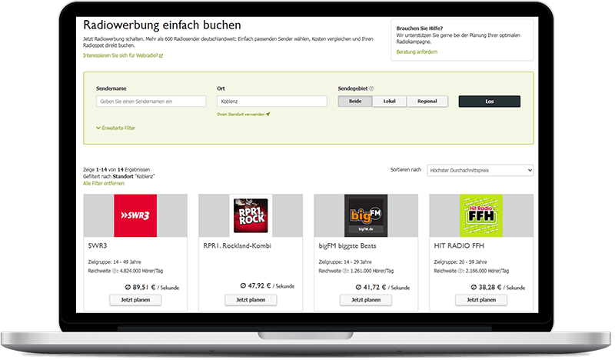
Task: Click the location arrow icon beside 'Ihren Standort verwenden'
Action: click(x=268, y=114)
